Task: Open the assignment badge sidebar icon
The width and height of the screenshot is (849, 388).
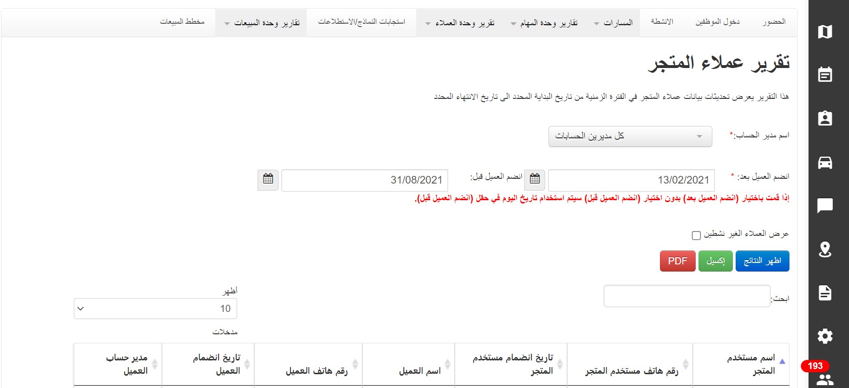Action: tap(825, 118)
